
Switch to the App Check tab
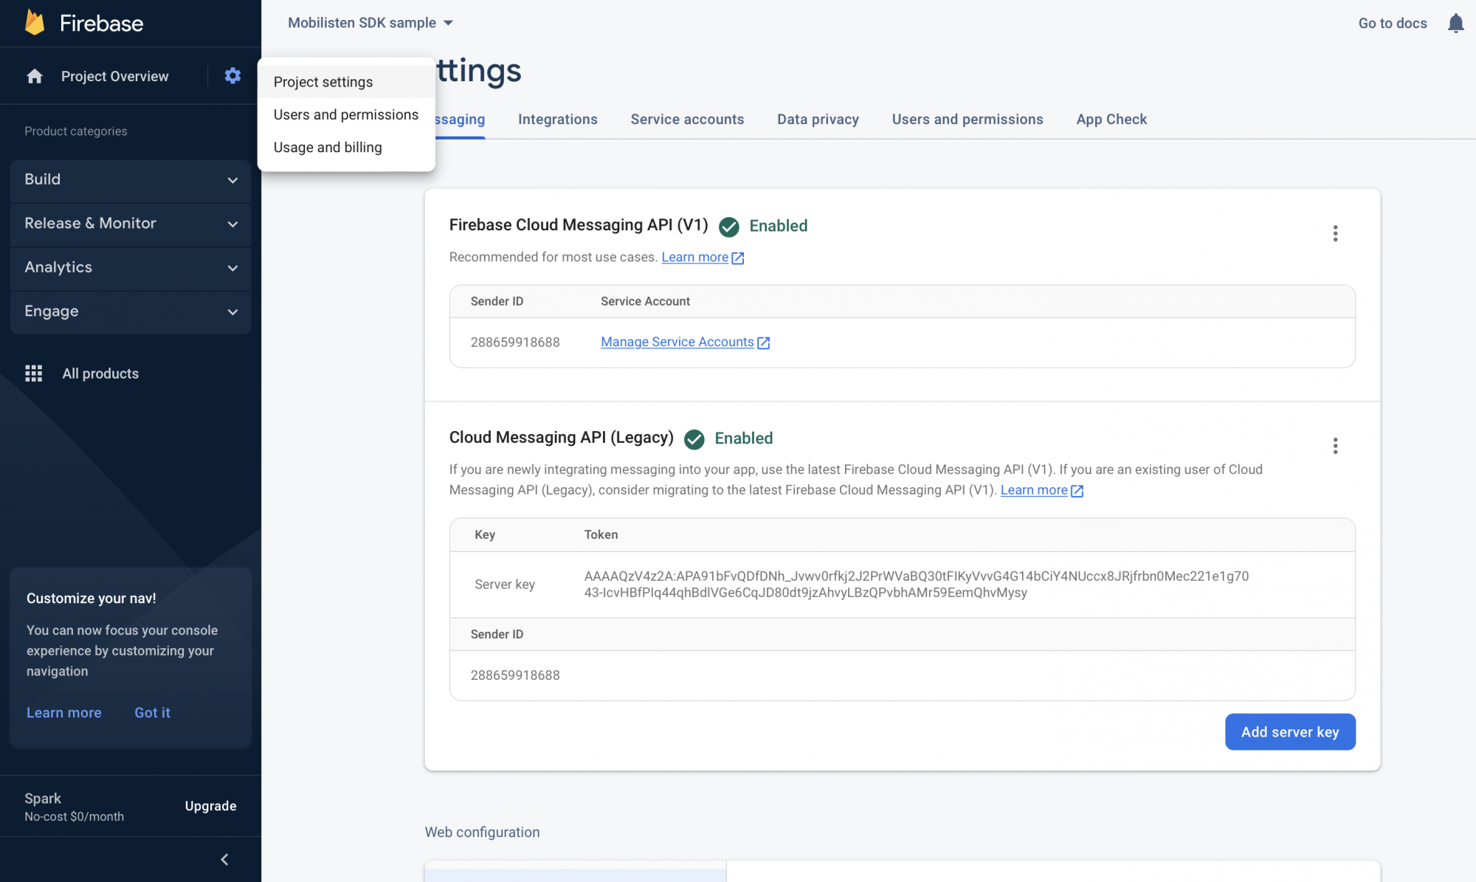pyautogui.click(x=1111, y=119)
